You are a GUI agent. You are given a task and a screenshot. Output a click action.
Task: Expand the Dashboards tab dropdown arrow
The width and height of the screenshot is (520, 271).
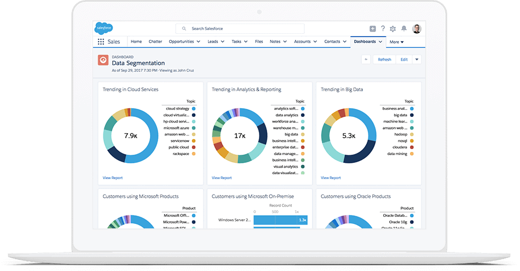point(380,42)
